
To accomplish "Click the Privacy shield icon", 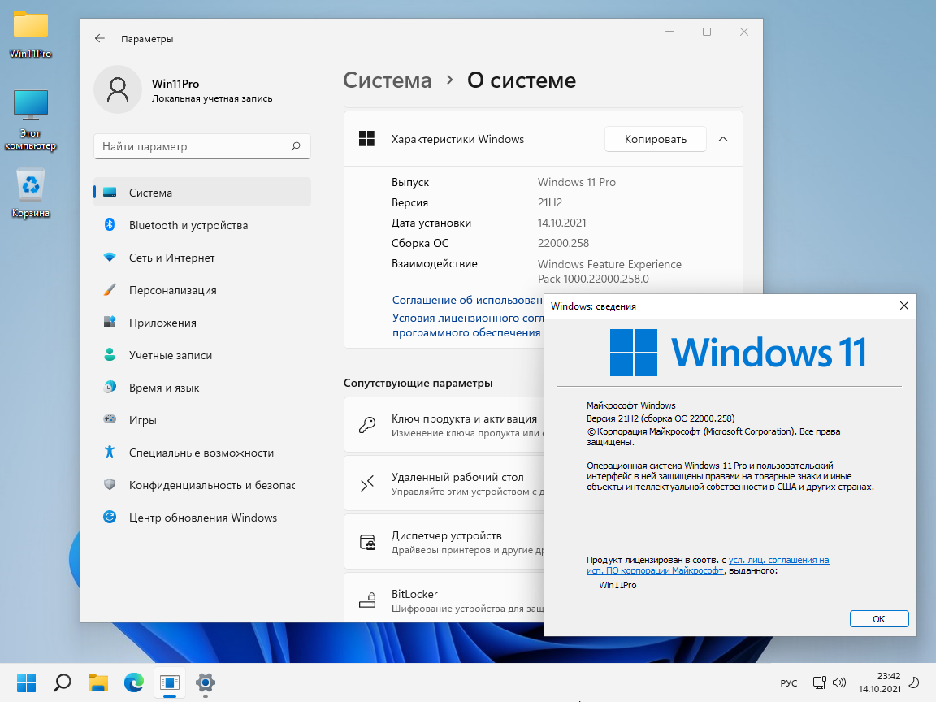I will point(110,485).
